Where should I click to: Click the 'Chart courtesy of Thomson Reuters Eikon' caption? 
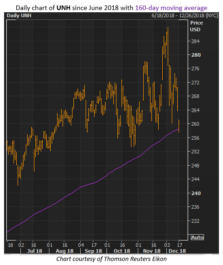pos(111,259)
